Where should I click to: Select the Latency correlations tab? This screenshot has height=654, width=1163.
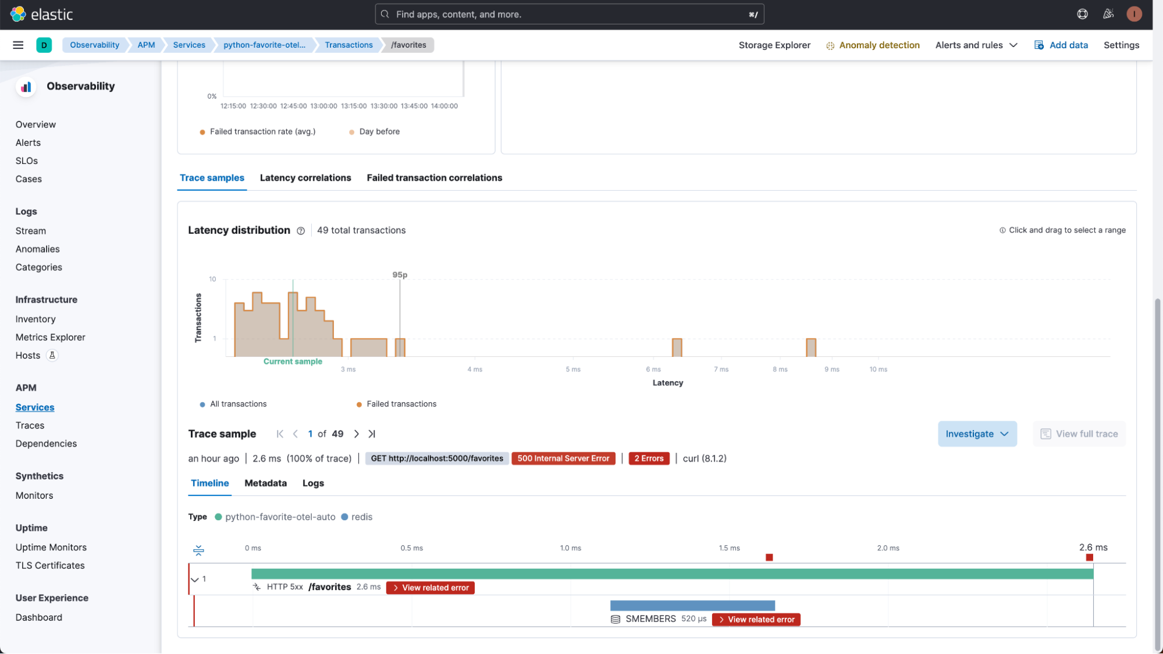coord(305,177)
